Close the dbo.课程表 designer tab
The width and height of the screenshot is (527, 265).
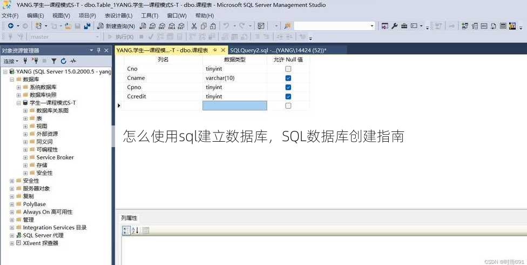[x=223, y=50]
